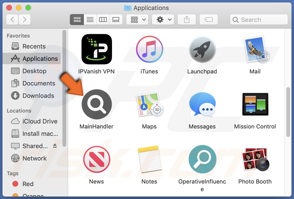Click the Applications folder icon in title

pos(128,8)
